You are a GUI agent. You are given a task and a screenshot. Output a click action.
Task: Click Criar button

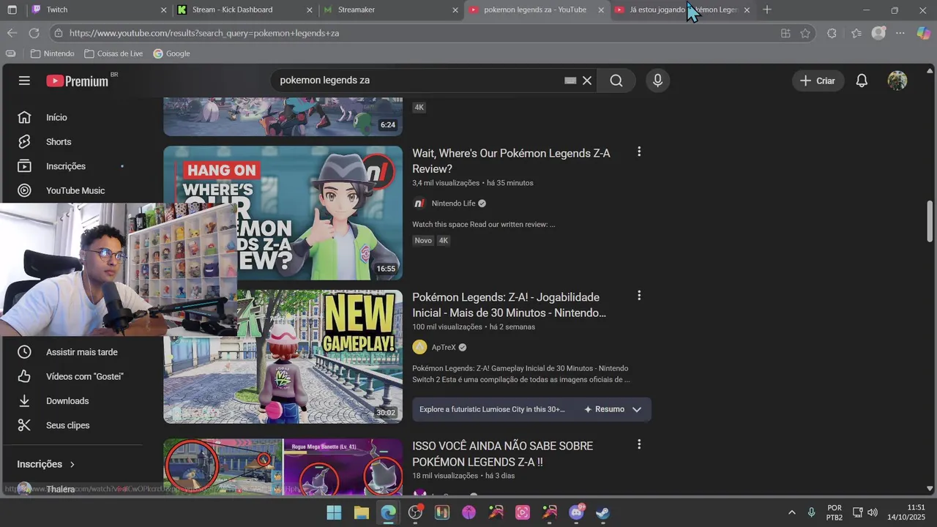(x=818, y=81)
